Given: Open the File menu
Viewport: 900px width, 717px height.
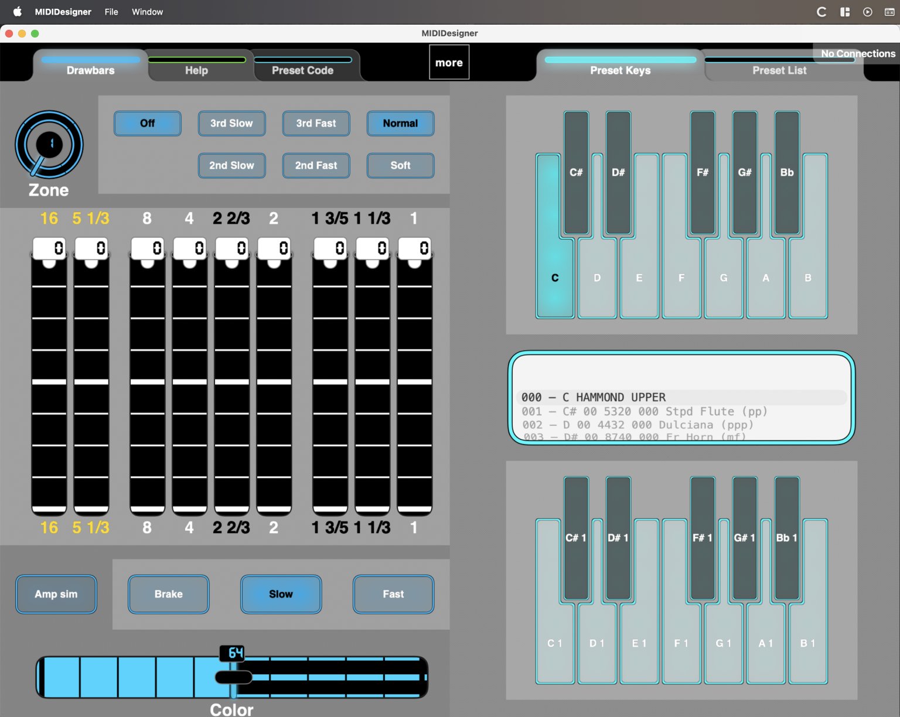Looking at the screenshot, I should (111, 12).
